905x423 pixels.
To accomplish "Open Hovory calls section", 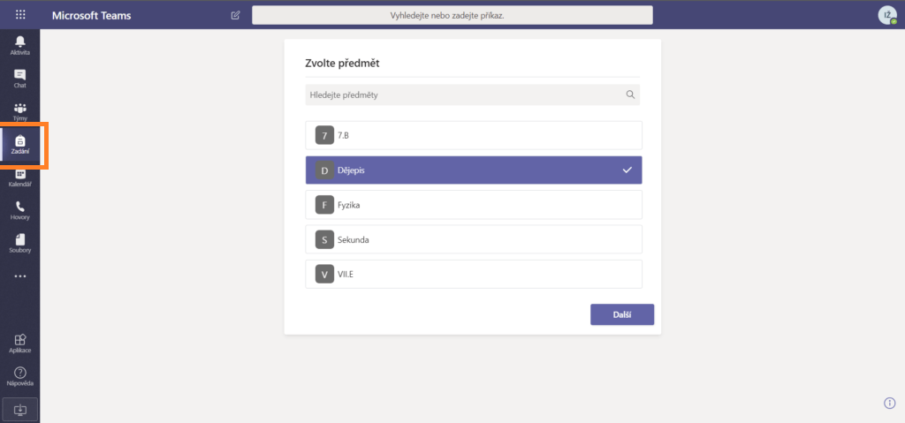I will click(19, 210).
